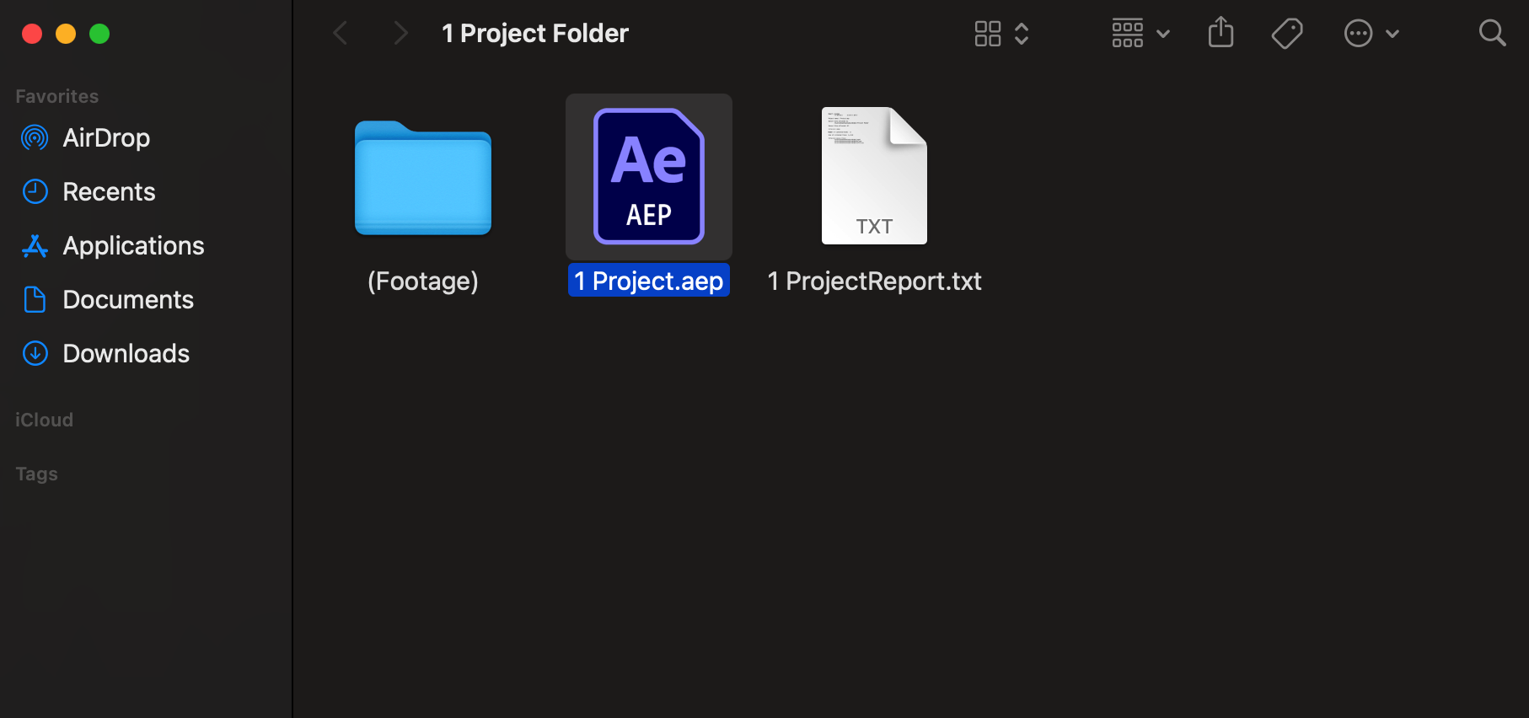Viewport: 1529px width, 718px height.
Task: Select the (Footage) folder icon
Action: 423,178
